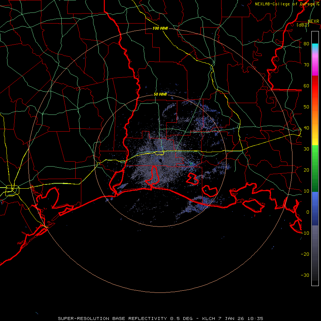Click the 40 value on the dBZ scale
Screen dimensions: 321x321
[x=306, y=128]
